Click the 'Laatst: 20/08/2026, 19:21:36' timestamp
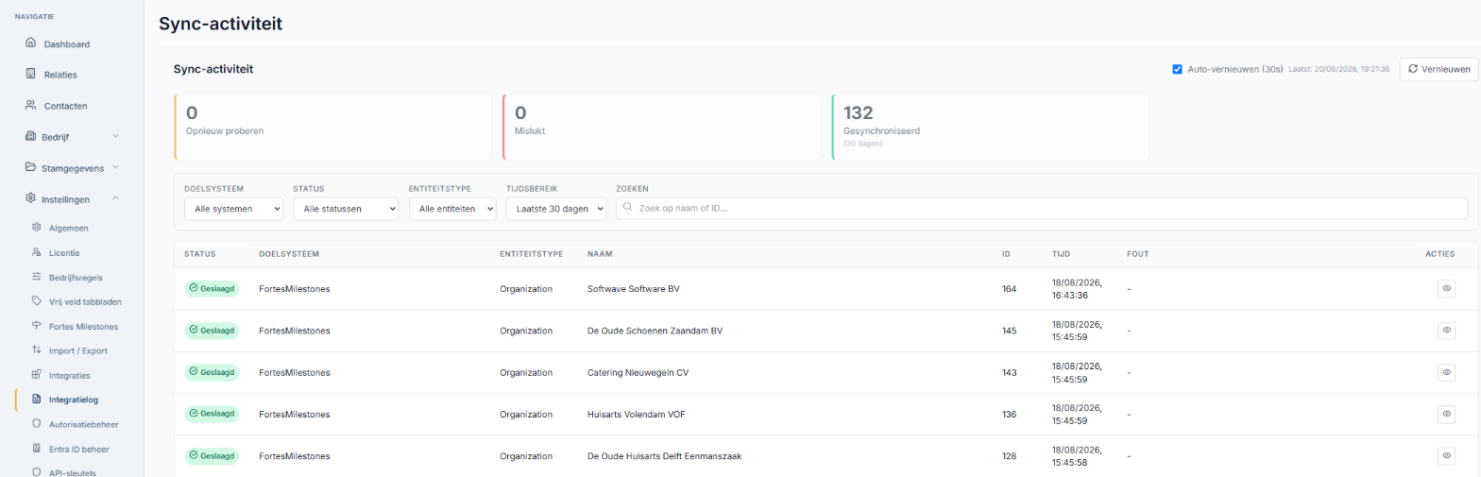Screen dimensions: 1481x477 pos(1338,70)
